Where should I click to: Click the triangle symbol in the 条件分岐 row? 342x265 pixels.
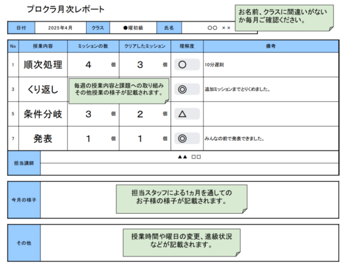[x=182, y=114]
